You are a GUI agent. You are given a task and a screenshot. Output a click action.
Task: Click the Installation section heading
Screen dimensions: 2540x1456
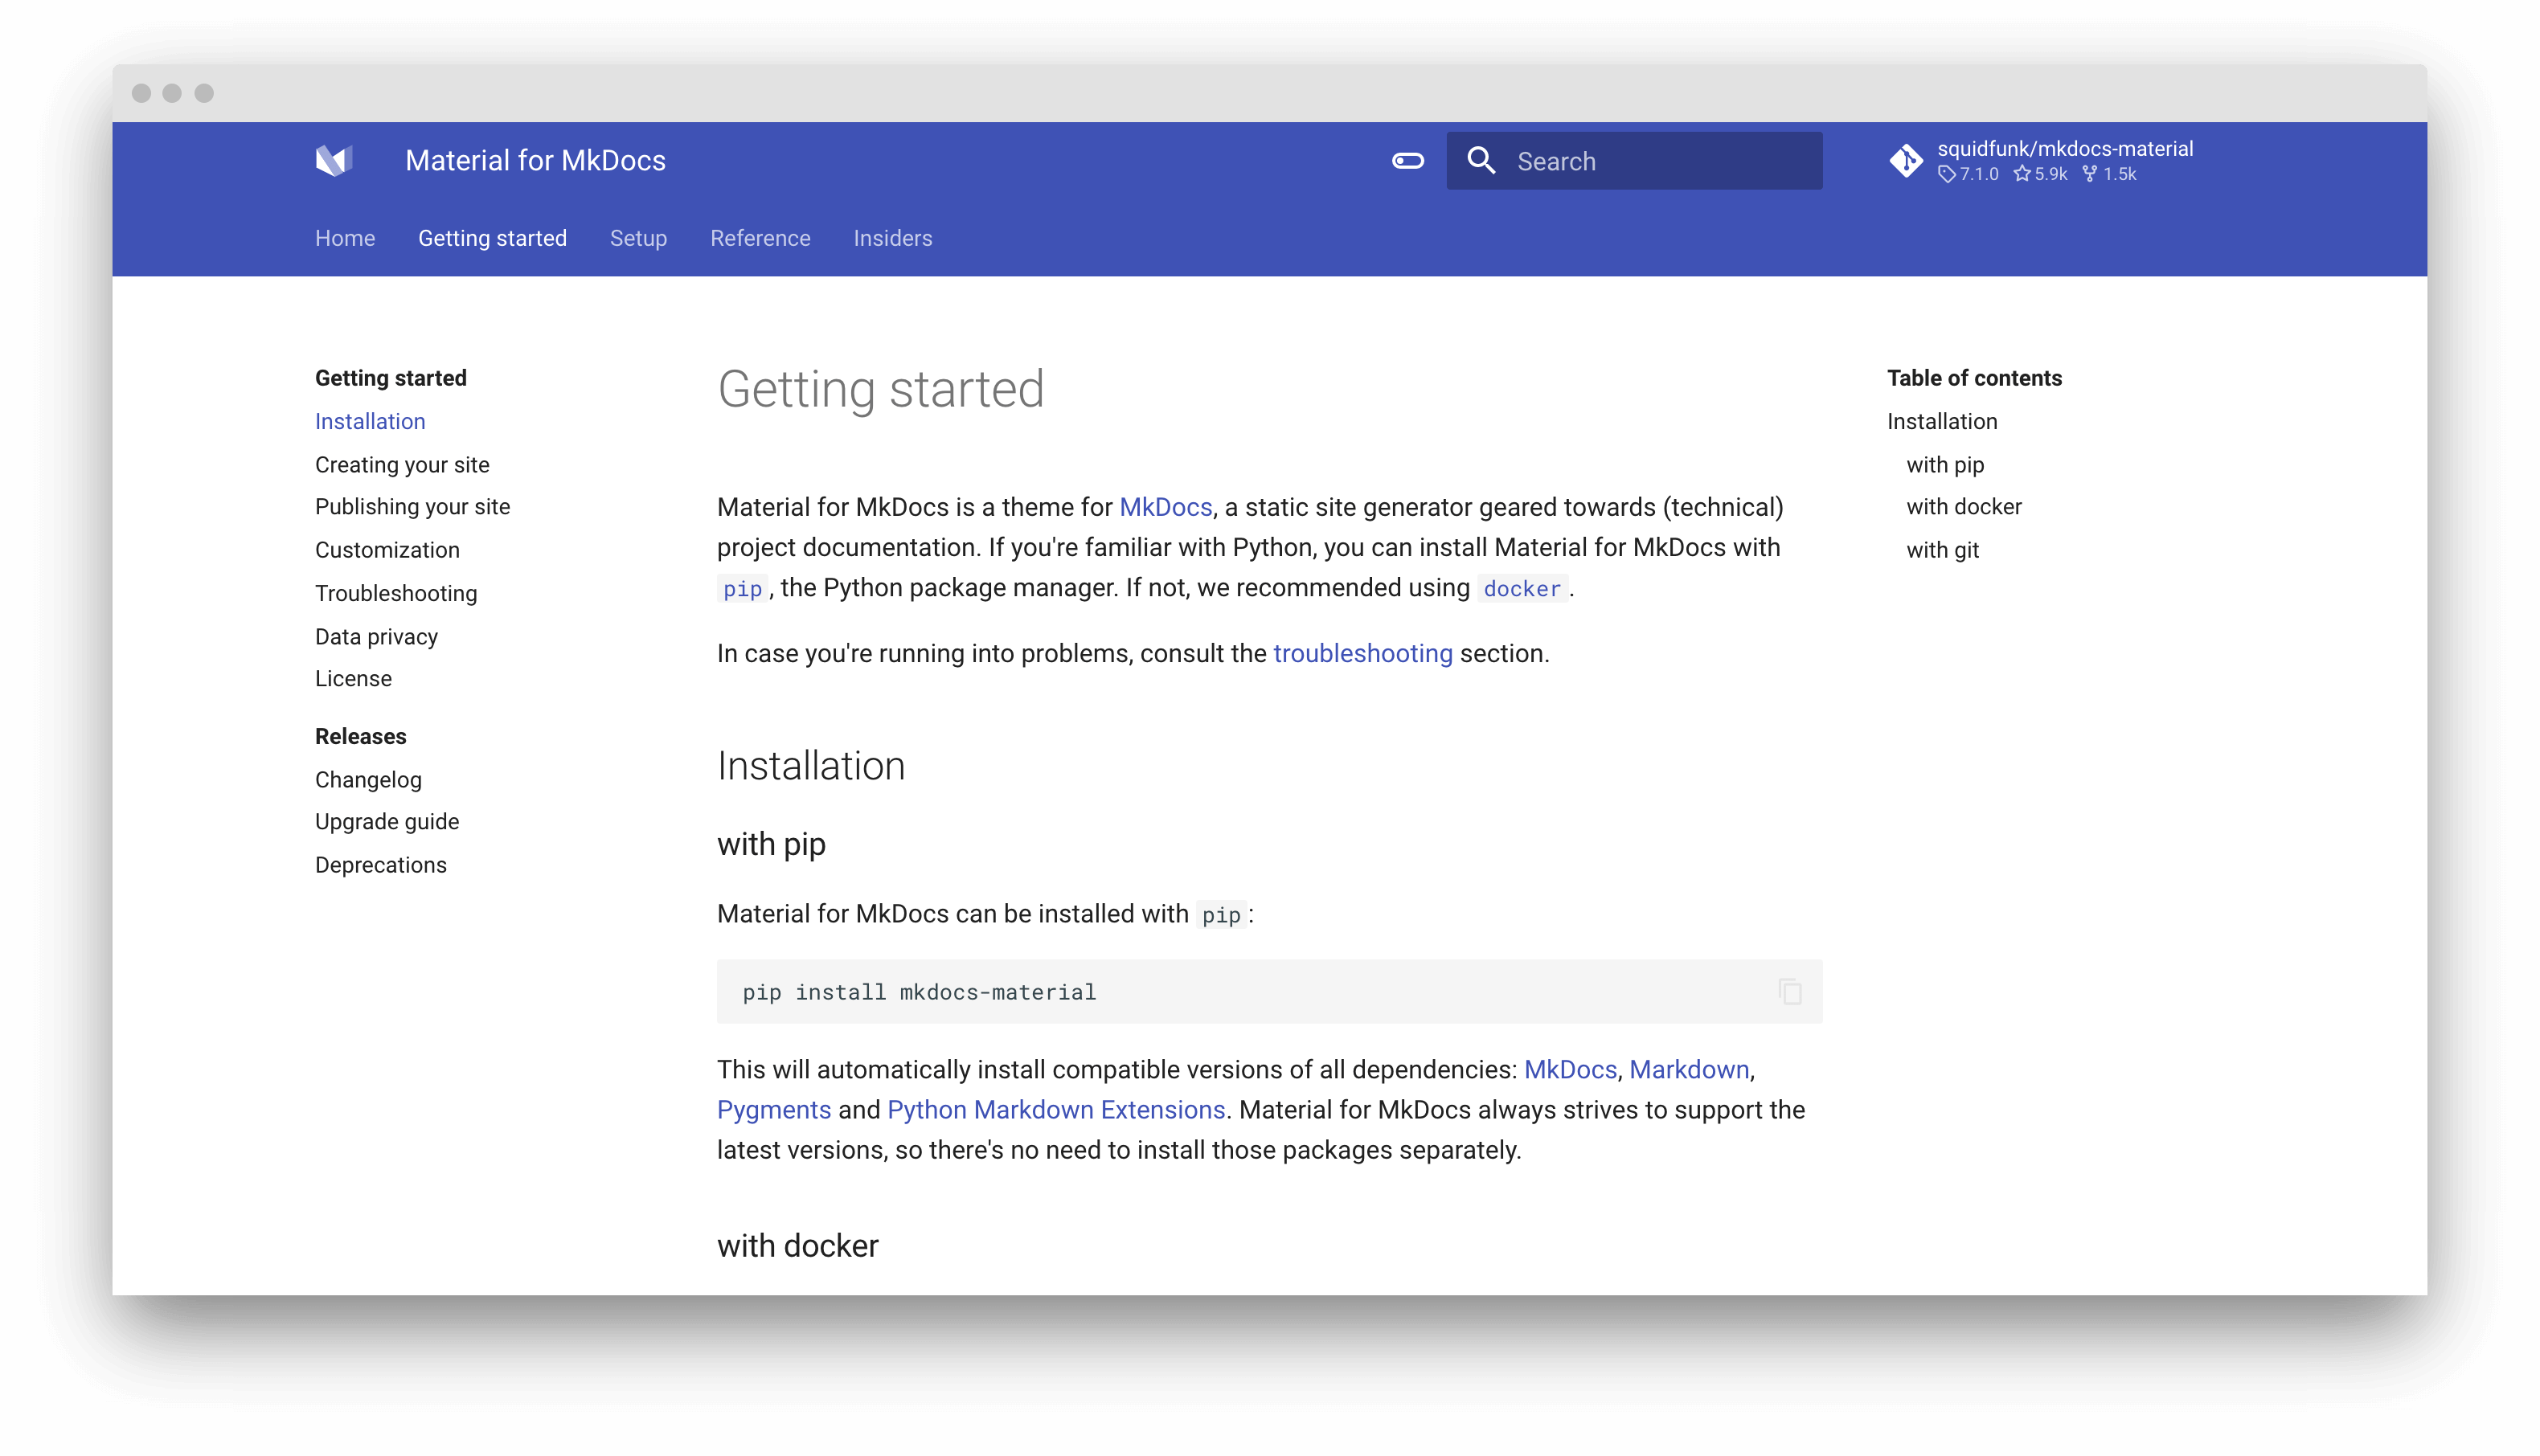(810, 766)
